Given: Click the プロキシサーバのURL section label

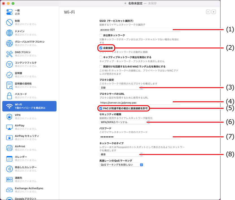Looking at the screenshot, I should pos(112,94).
